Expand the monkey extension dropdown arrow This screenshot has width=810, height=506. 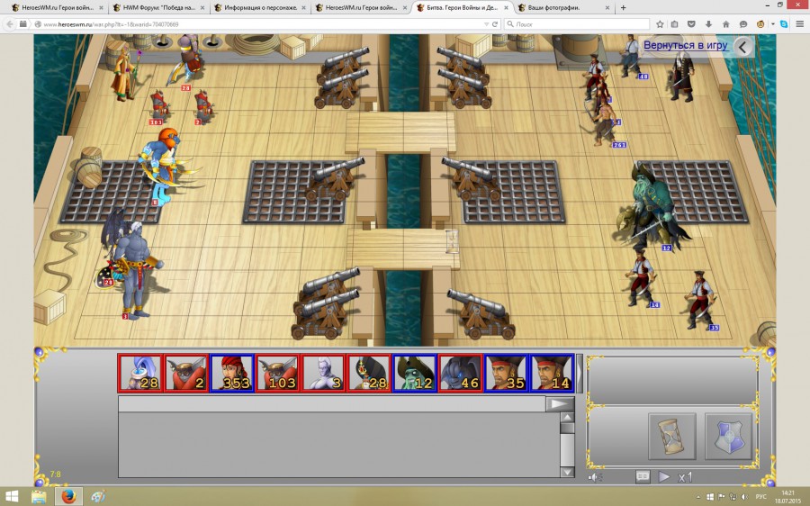[x=772, y=24]
